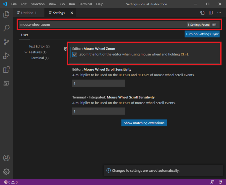Toggle the Mouse Wheel Zoom checkbox
The height and width of the screenshot is (185, 226).
[75, 54]
